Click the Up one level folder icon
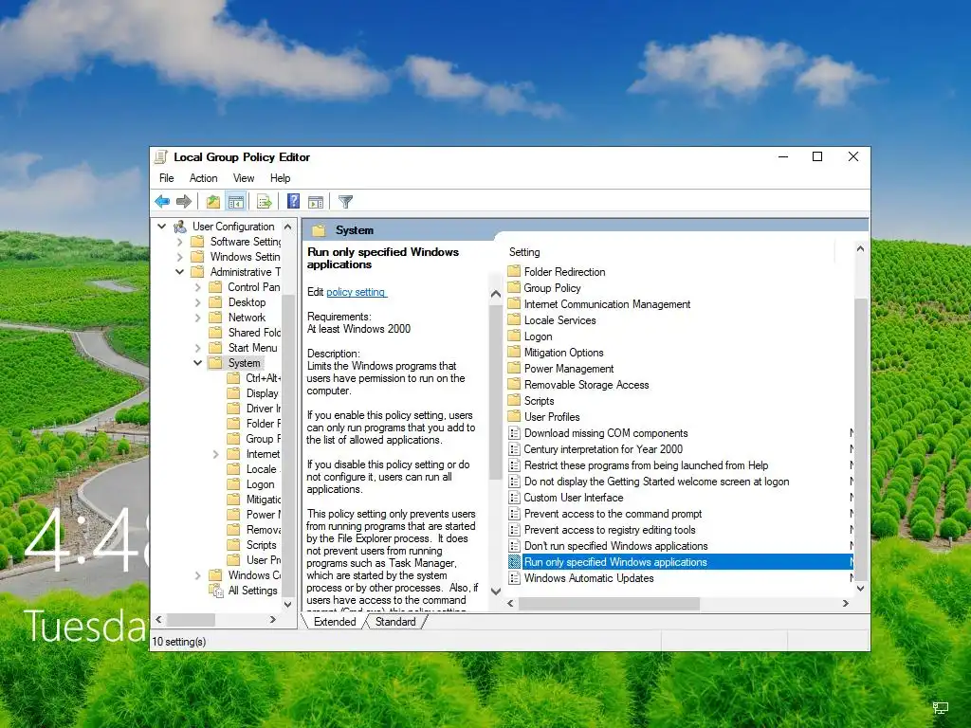The height and width of the screenshot is (728, 971). coord(213,201)
